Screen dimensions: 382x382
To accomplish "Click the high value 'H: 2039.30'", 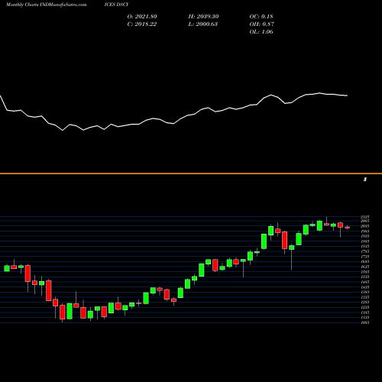I will [203, 17].
